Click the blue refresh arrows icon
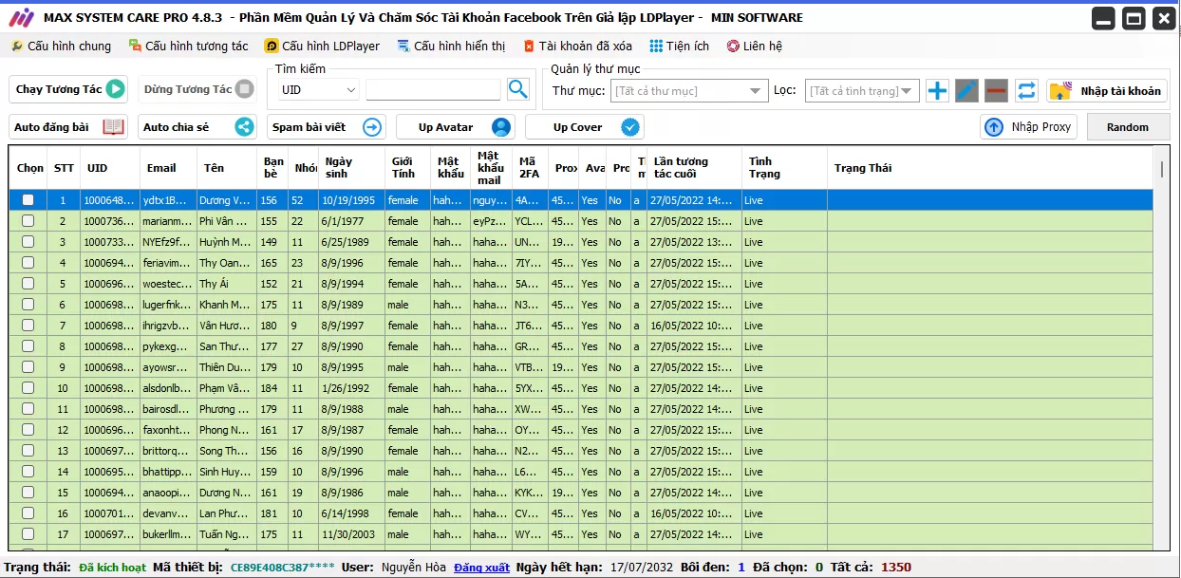This screenshot has height=578, width=1181. (x=1026, y=91)
